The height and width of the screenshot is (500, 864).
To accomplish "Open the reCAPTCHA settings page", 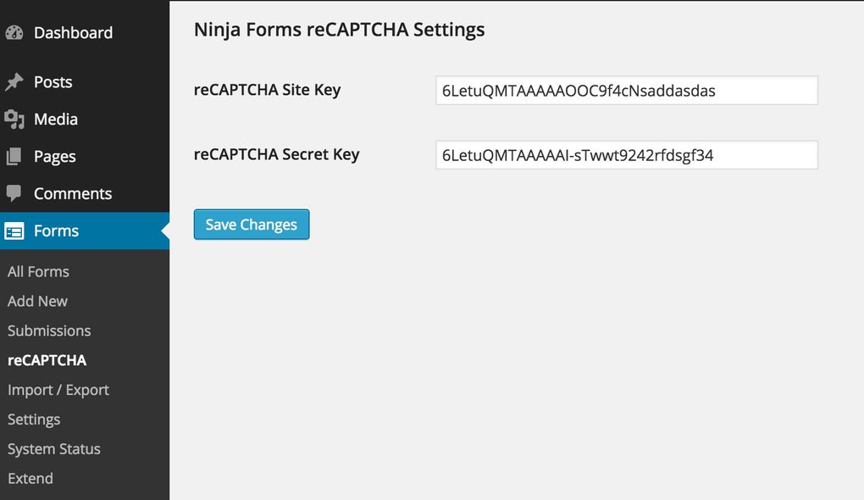I will [x=47, y=360].
